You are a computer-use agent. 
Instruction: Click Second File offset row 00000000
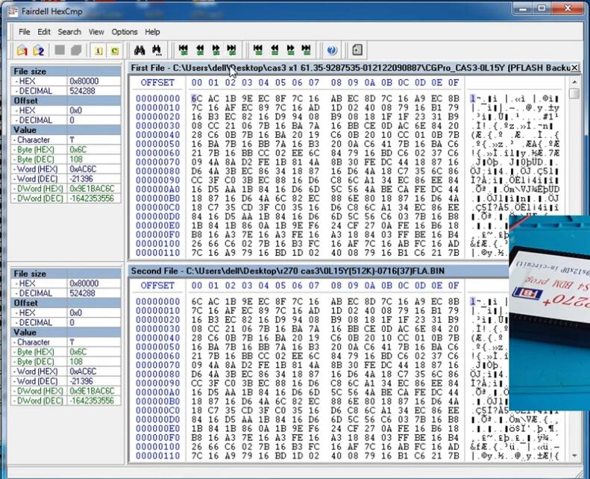(x=157, y=301)
